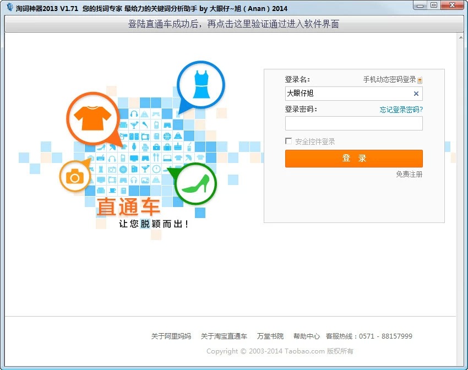This screenshot has width=468, height=370.
Task: Open the 免费注册 registration link
Action: [x=409, y=174]
